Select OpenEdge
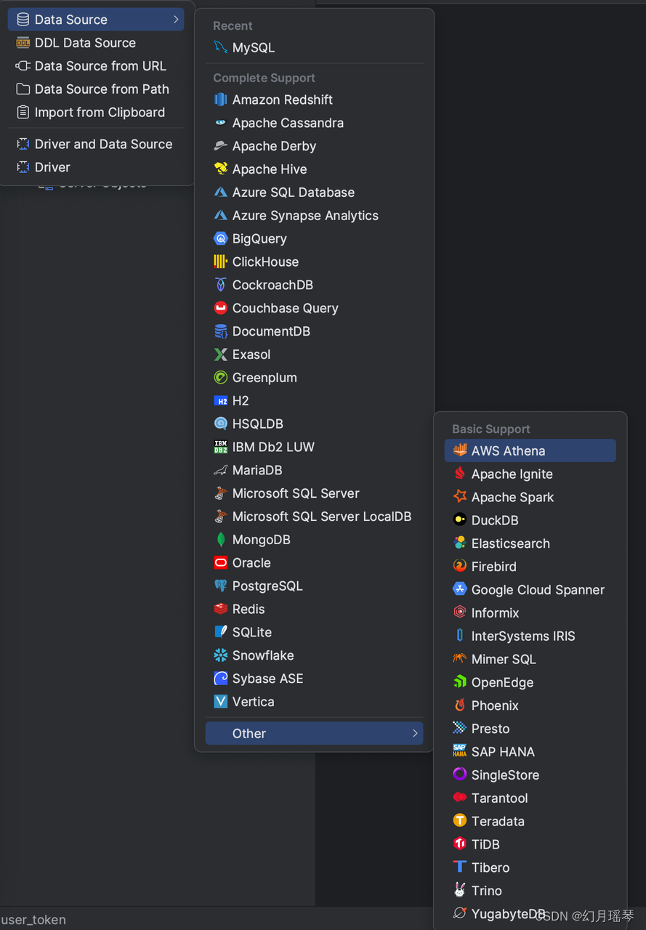 530,682
